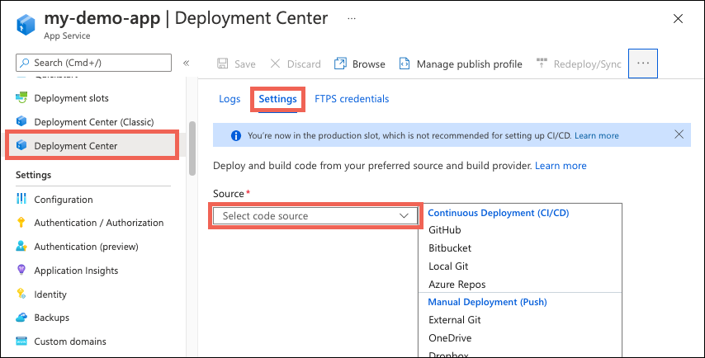The height and width of the screenshot is (358, 705).
Task: Open the FTPS credentials tab
Action: (352, 99)
